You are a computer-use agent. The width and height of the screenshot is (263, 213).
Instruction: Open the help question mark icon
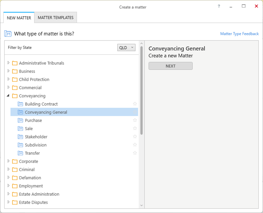point(219,6)
